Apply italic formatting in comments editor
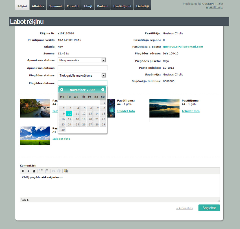The height and width of the screenshot is (229, 240). (x=29, y=171)
